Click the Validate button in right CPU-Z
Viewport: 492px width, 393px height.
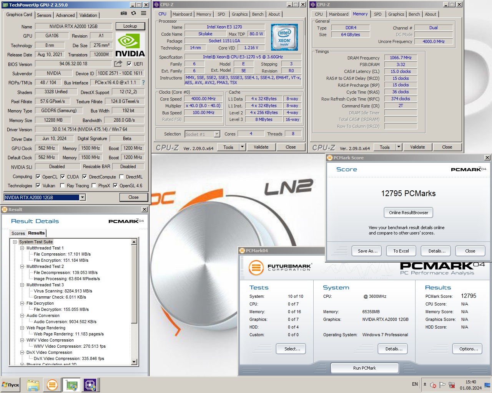(x=417, y=147)
